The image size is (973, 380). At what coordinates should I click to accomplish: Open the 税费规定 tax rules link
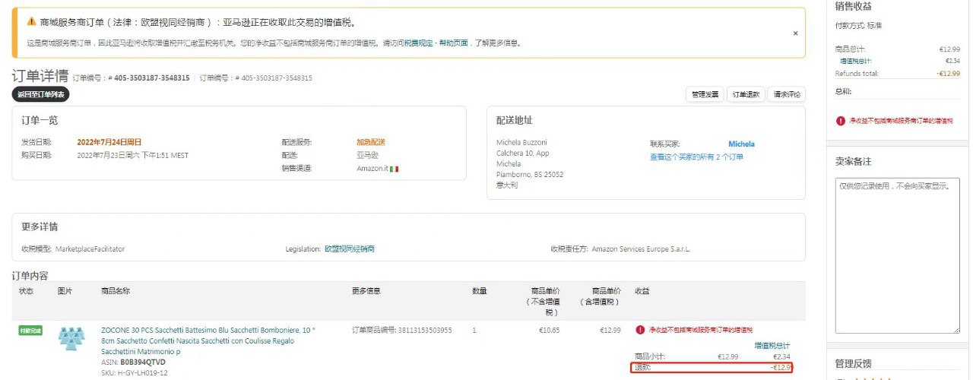(x=418, y=43)
